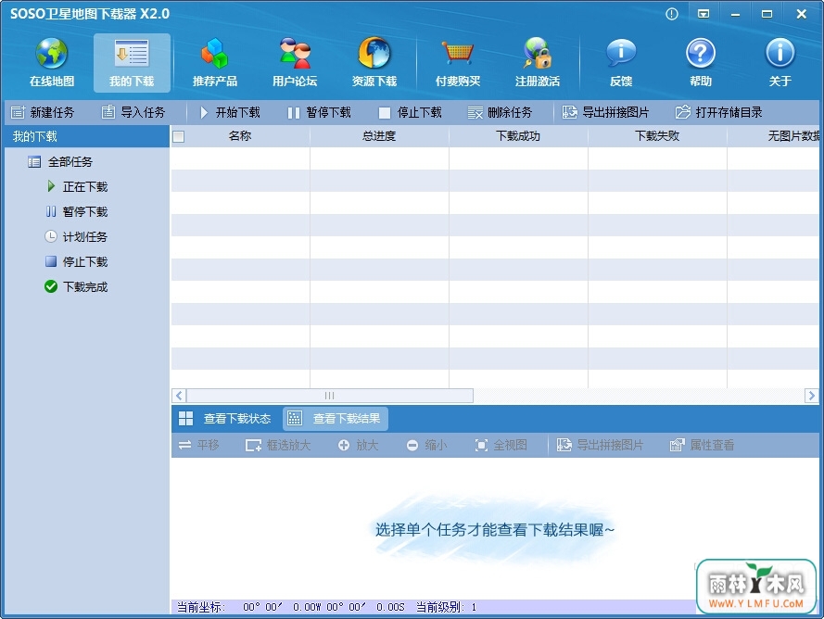Screen dimensions: 824x619
Task: Select the 框选放大 box zoom tool
Action: pos(278,445)
